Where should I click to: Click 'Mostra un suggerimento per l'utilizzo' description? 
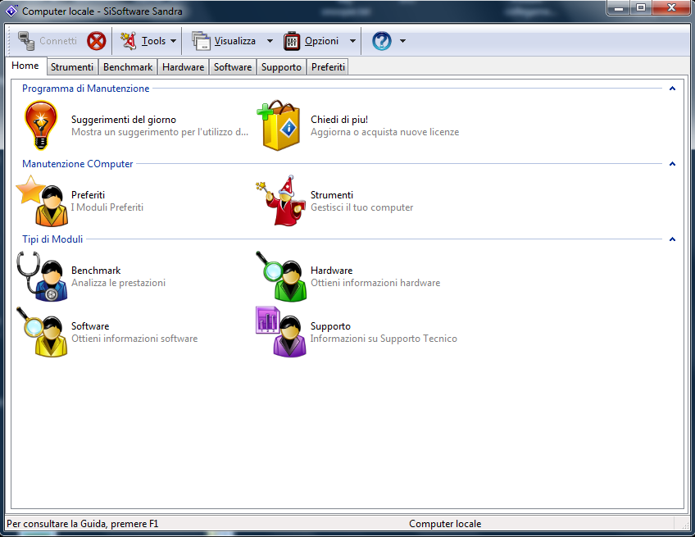pos(160,132)
